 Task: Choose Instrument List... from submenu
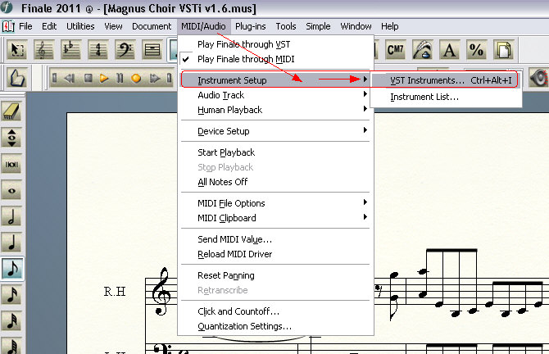(x=446, y=97)
